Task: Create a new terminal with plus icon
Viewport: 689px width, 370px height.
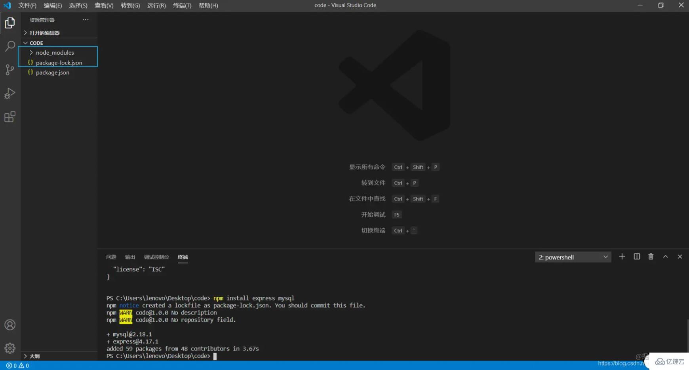Action: click(622, 257)
